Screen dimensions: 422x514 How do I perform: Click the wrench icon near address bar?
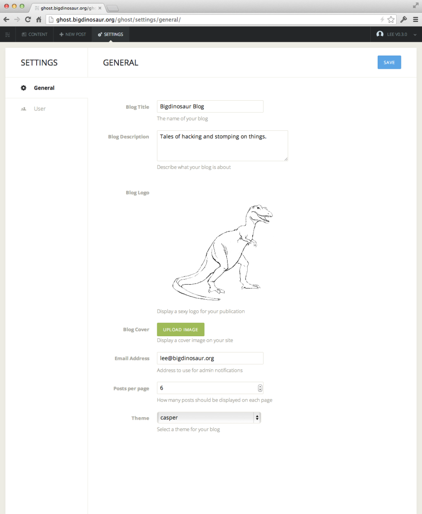tap(404, 19)
